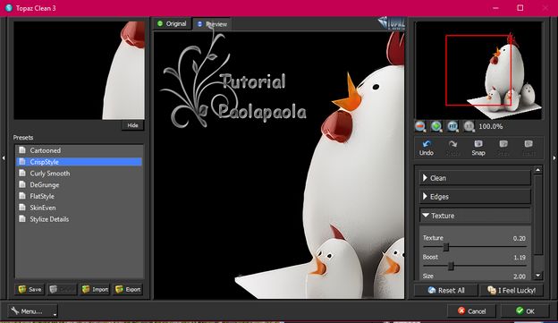Collapse the Texture section

(475, 216)
